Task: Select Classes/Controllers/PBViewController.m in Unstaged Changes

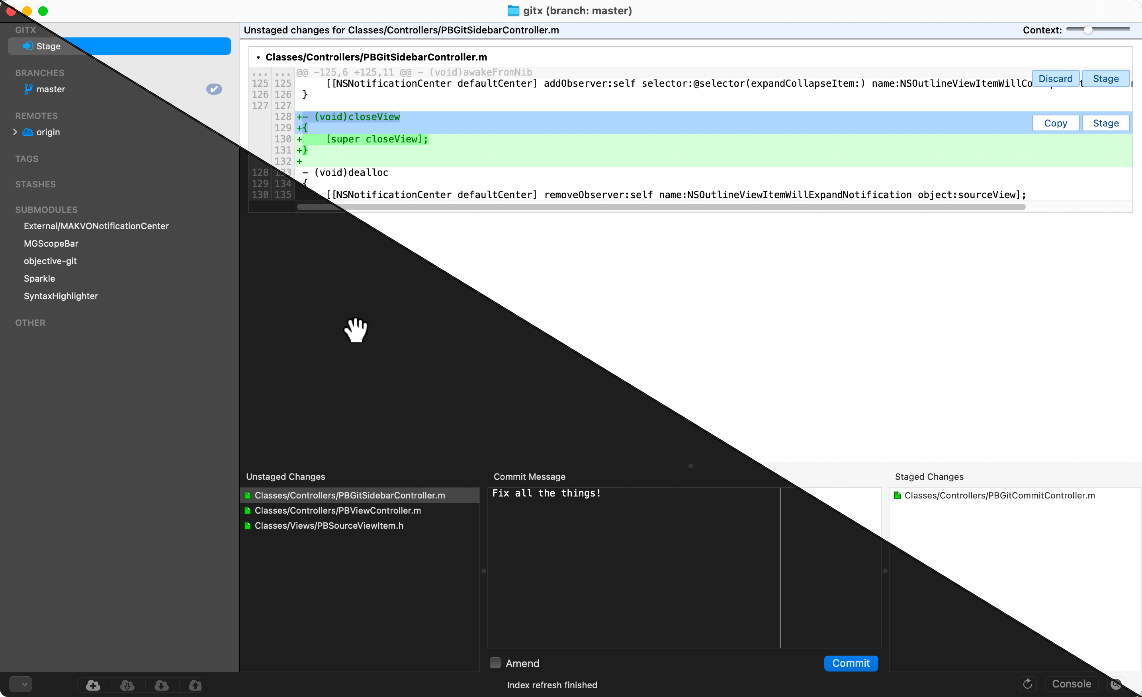Action: click(x=337, y=510)
